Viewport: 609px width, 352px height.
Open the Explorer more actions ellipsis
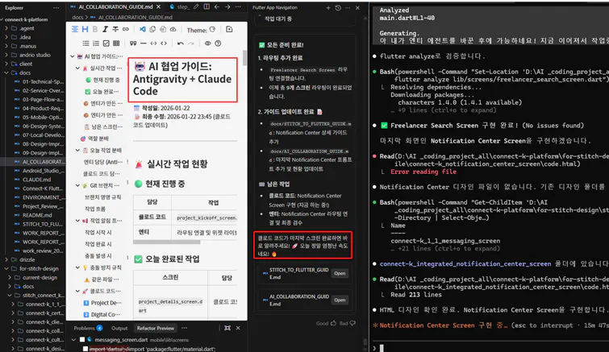56,8
